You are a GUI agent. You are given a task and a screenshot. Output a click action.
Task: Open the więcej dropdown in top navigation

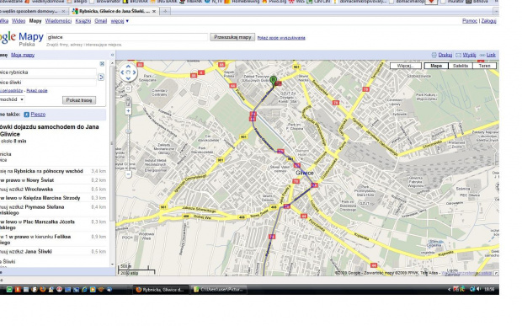[120, 21]
